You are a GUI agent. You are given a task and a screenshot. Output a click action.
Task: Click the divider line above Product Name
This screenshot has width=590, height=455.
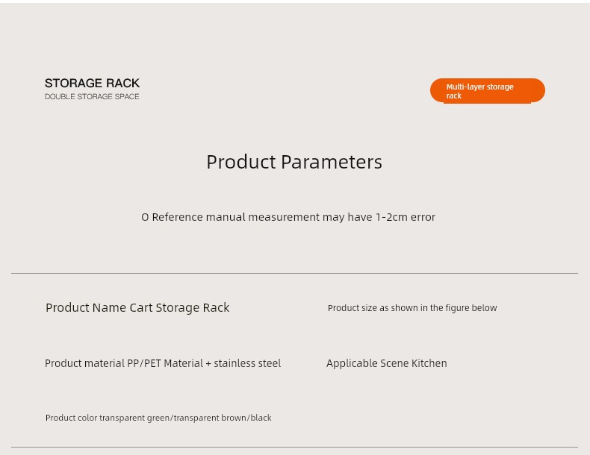(x=294, y=273)
